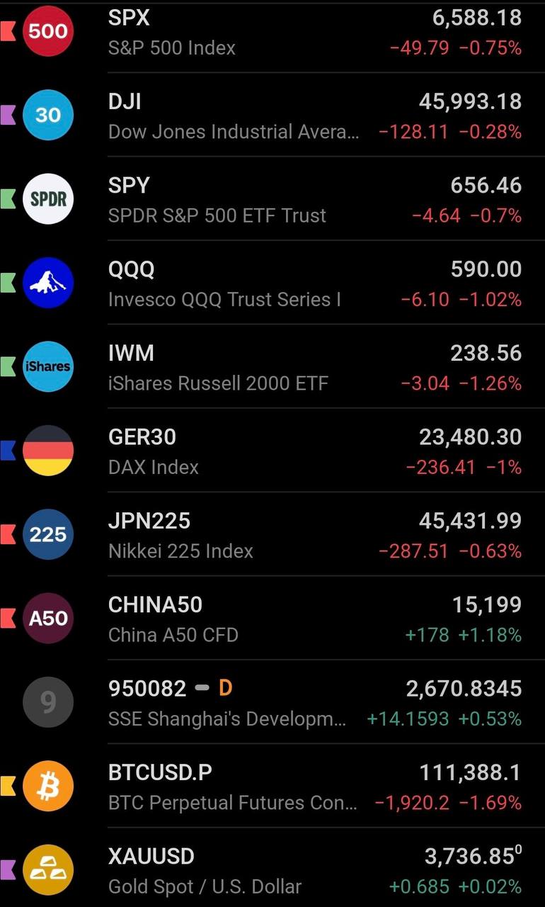Select the Nikkei 225 logo icon
This screenshot has width=545, height=907.
point(48,534)
